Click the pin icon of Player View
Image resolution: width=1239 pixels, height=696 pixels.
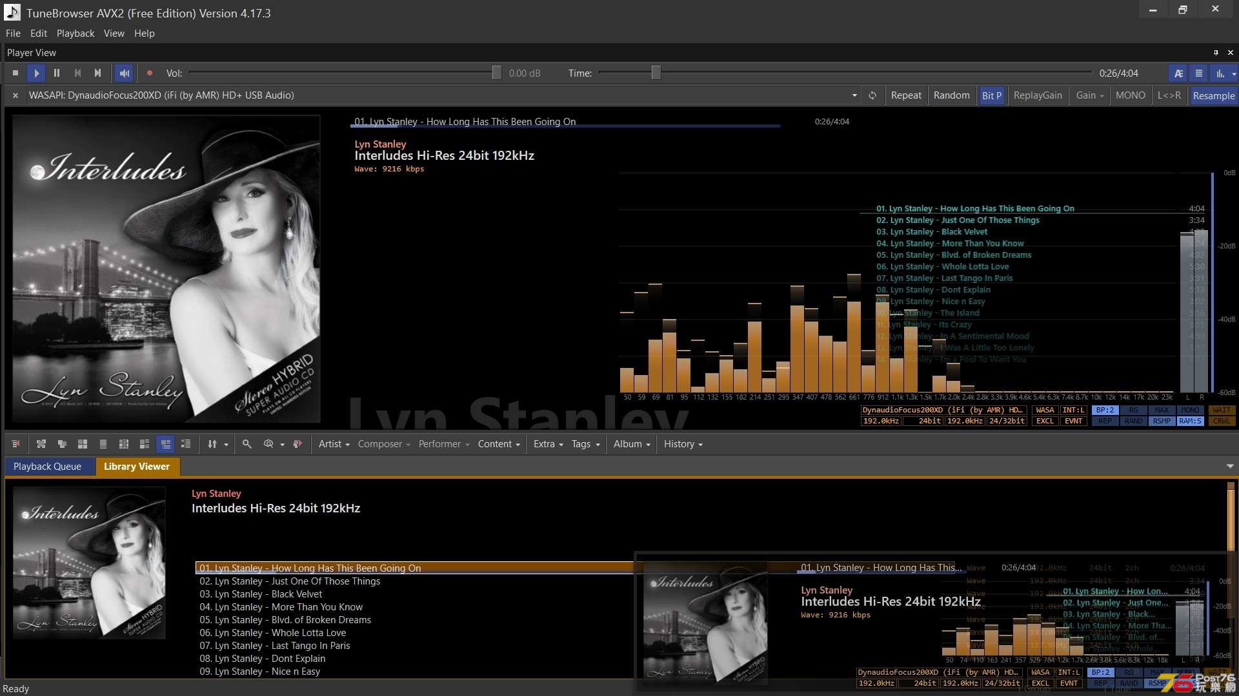tap(1216, 53)
